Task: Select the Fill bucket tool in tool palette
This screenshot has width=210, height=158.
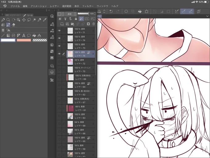Action: [34, 35]
